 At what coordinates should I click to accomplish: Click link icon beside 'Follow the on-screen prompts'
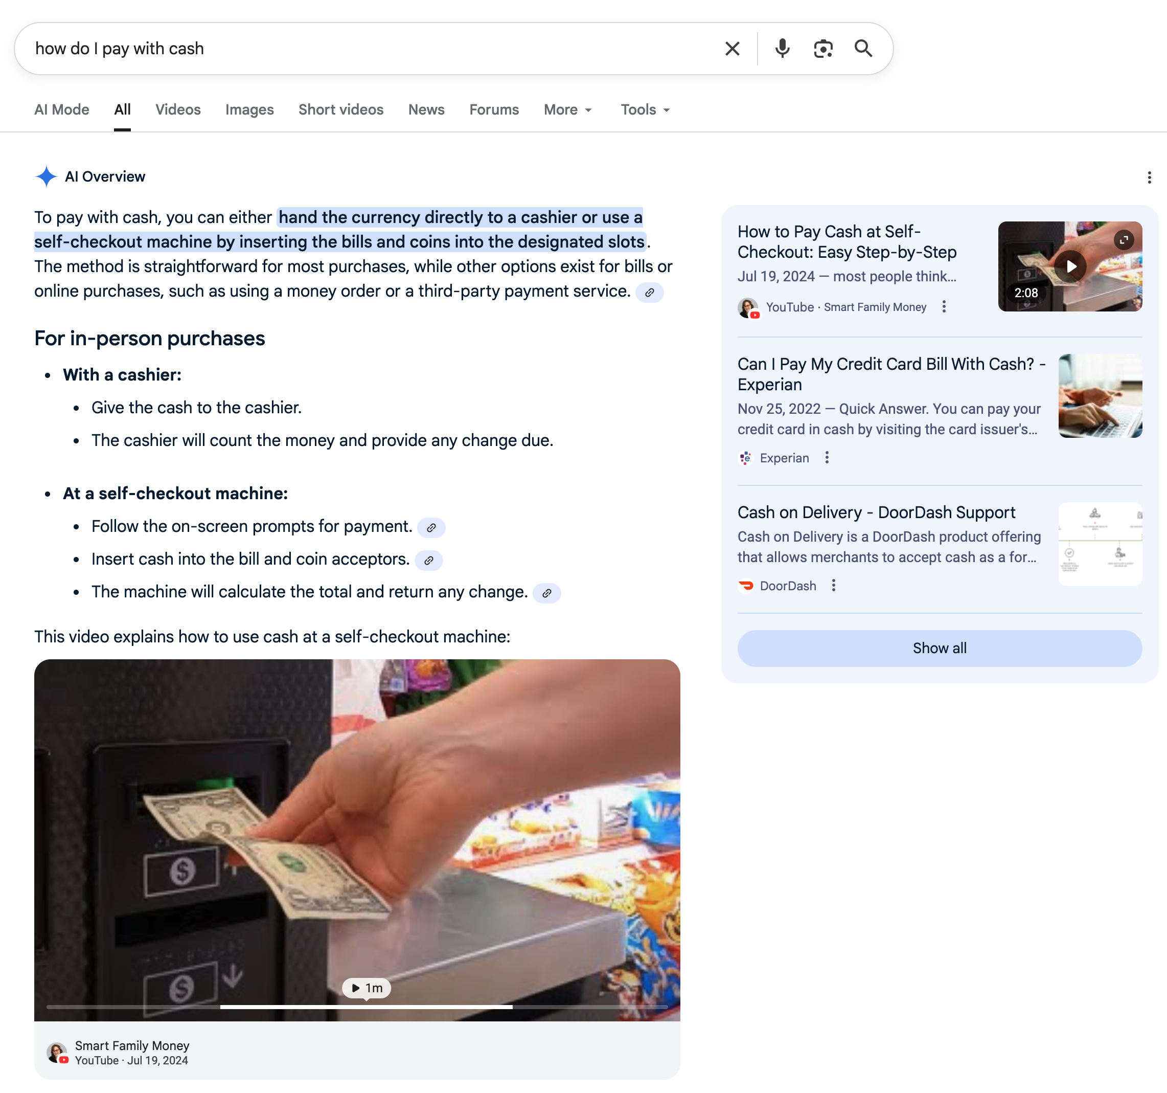pyautogui.click(x=431, y=528)
